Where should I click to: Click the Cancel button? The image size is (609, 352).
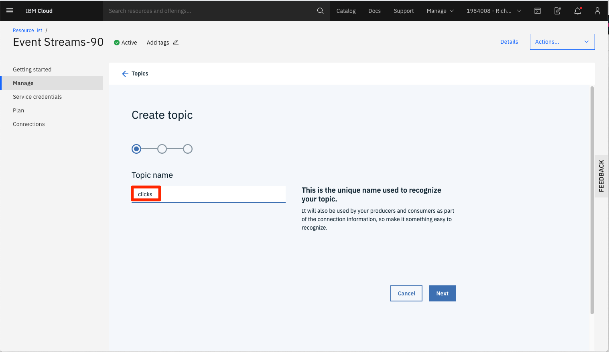pyautogui.click(x=406, y=293)
